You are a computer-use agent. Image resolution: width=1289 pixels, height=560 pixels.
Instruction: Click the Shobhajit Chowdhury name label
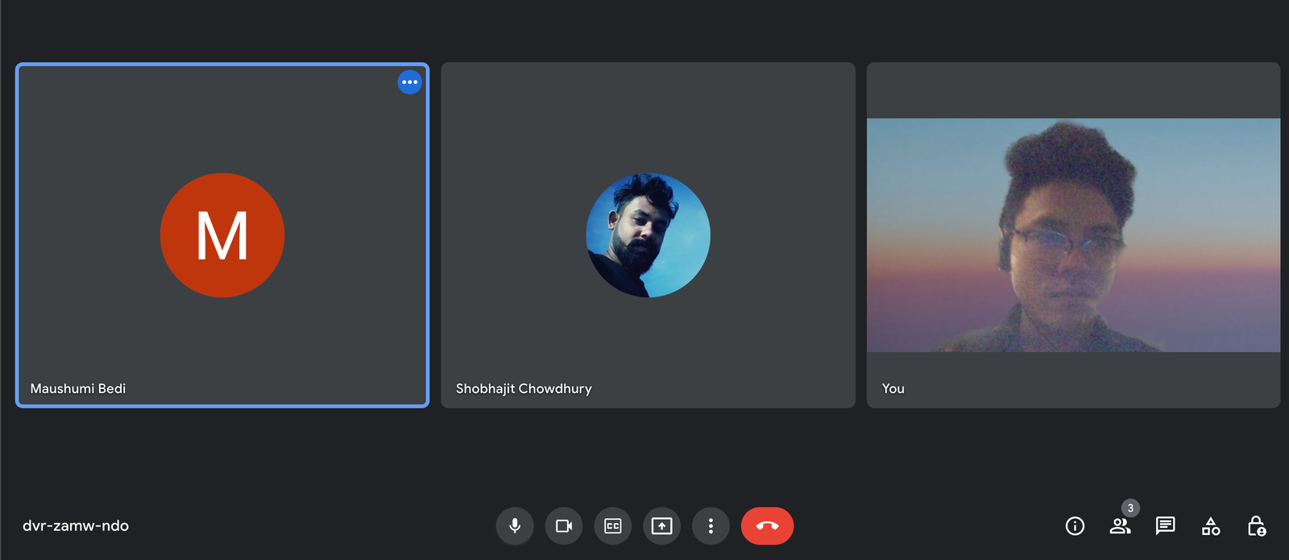524,388
